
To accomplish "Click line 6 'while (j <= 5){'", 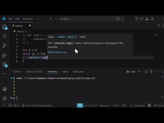I will click(x=34, y=54).
